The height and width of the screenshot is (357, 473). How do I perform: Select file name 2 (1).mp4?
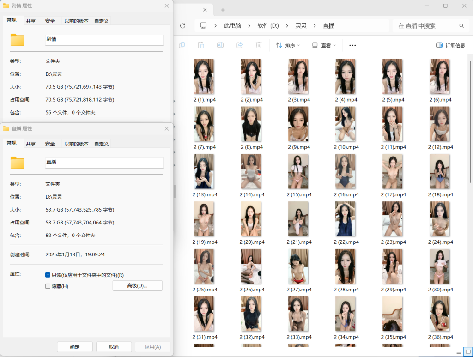[x=205, y=100]
